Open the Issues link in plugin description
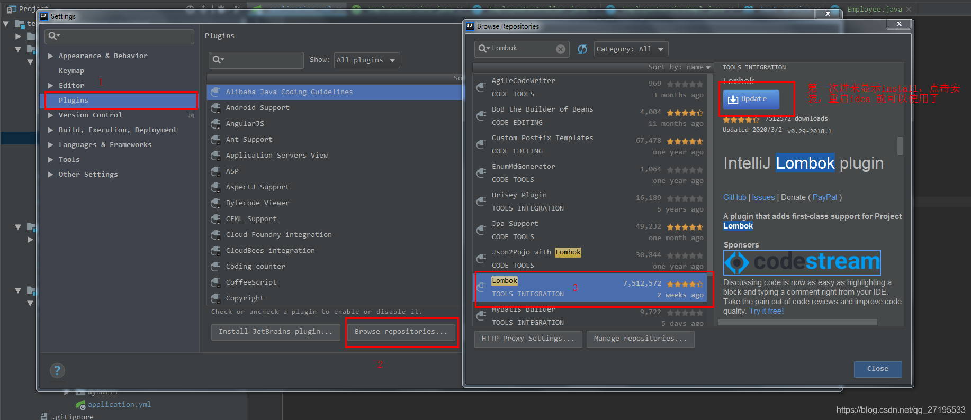 (763, 197)
